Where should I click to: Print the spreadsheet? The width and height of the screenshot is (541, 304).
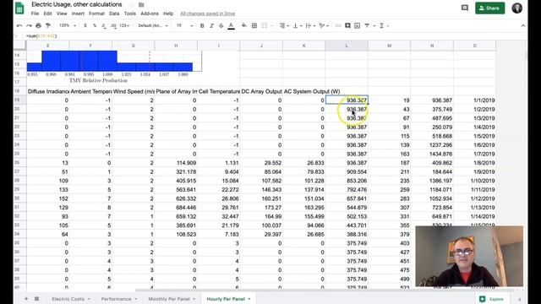(38, 25)
